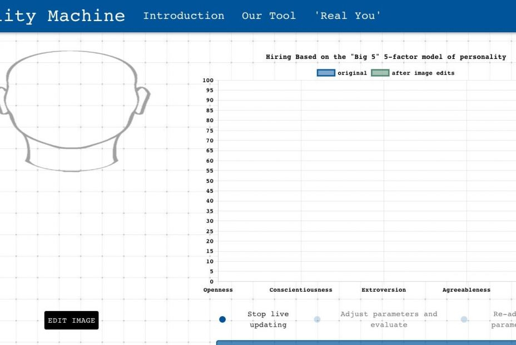
Task: Open the Introduction page in navigation
Action: (183, 16)
